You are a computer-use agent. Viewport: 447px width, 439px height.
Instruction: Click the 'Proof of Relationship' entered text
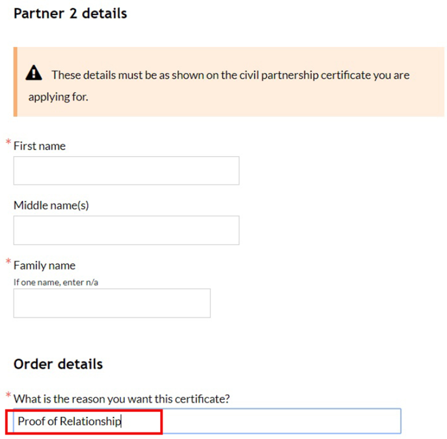(x=70, y=421)
